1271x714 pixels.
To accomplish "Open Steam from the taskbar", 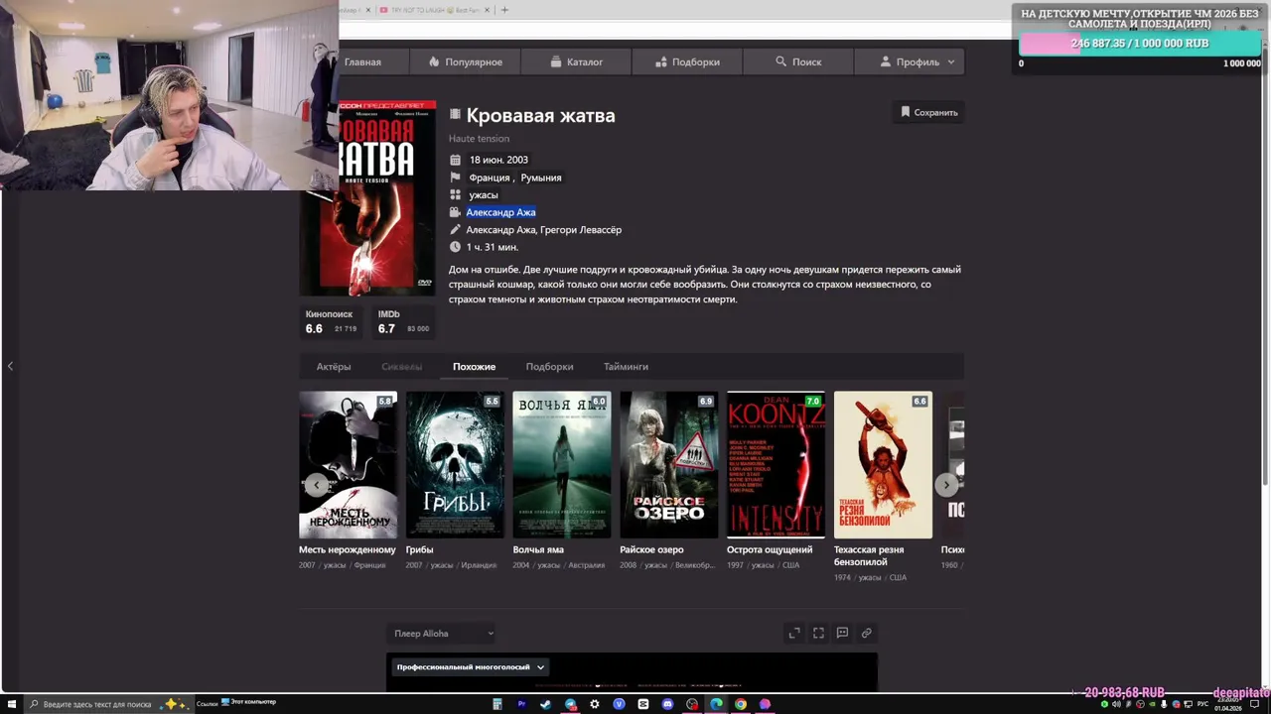I will [545, 704].
